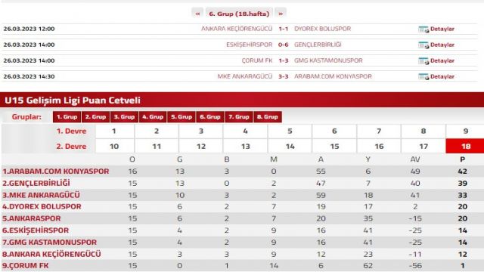Open 9.ÇORUM FK team in standings

[x=25, y=265]
